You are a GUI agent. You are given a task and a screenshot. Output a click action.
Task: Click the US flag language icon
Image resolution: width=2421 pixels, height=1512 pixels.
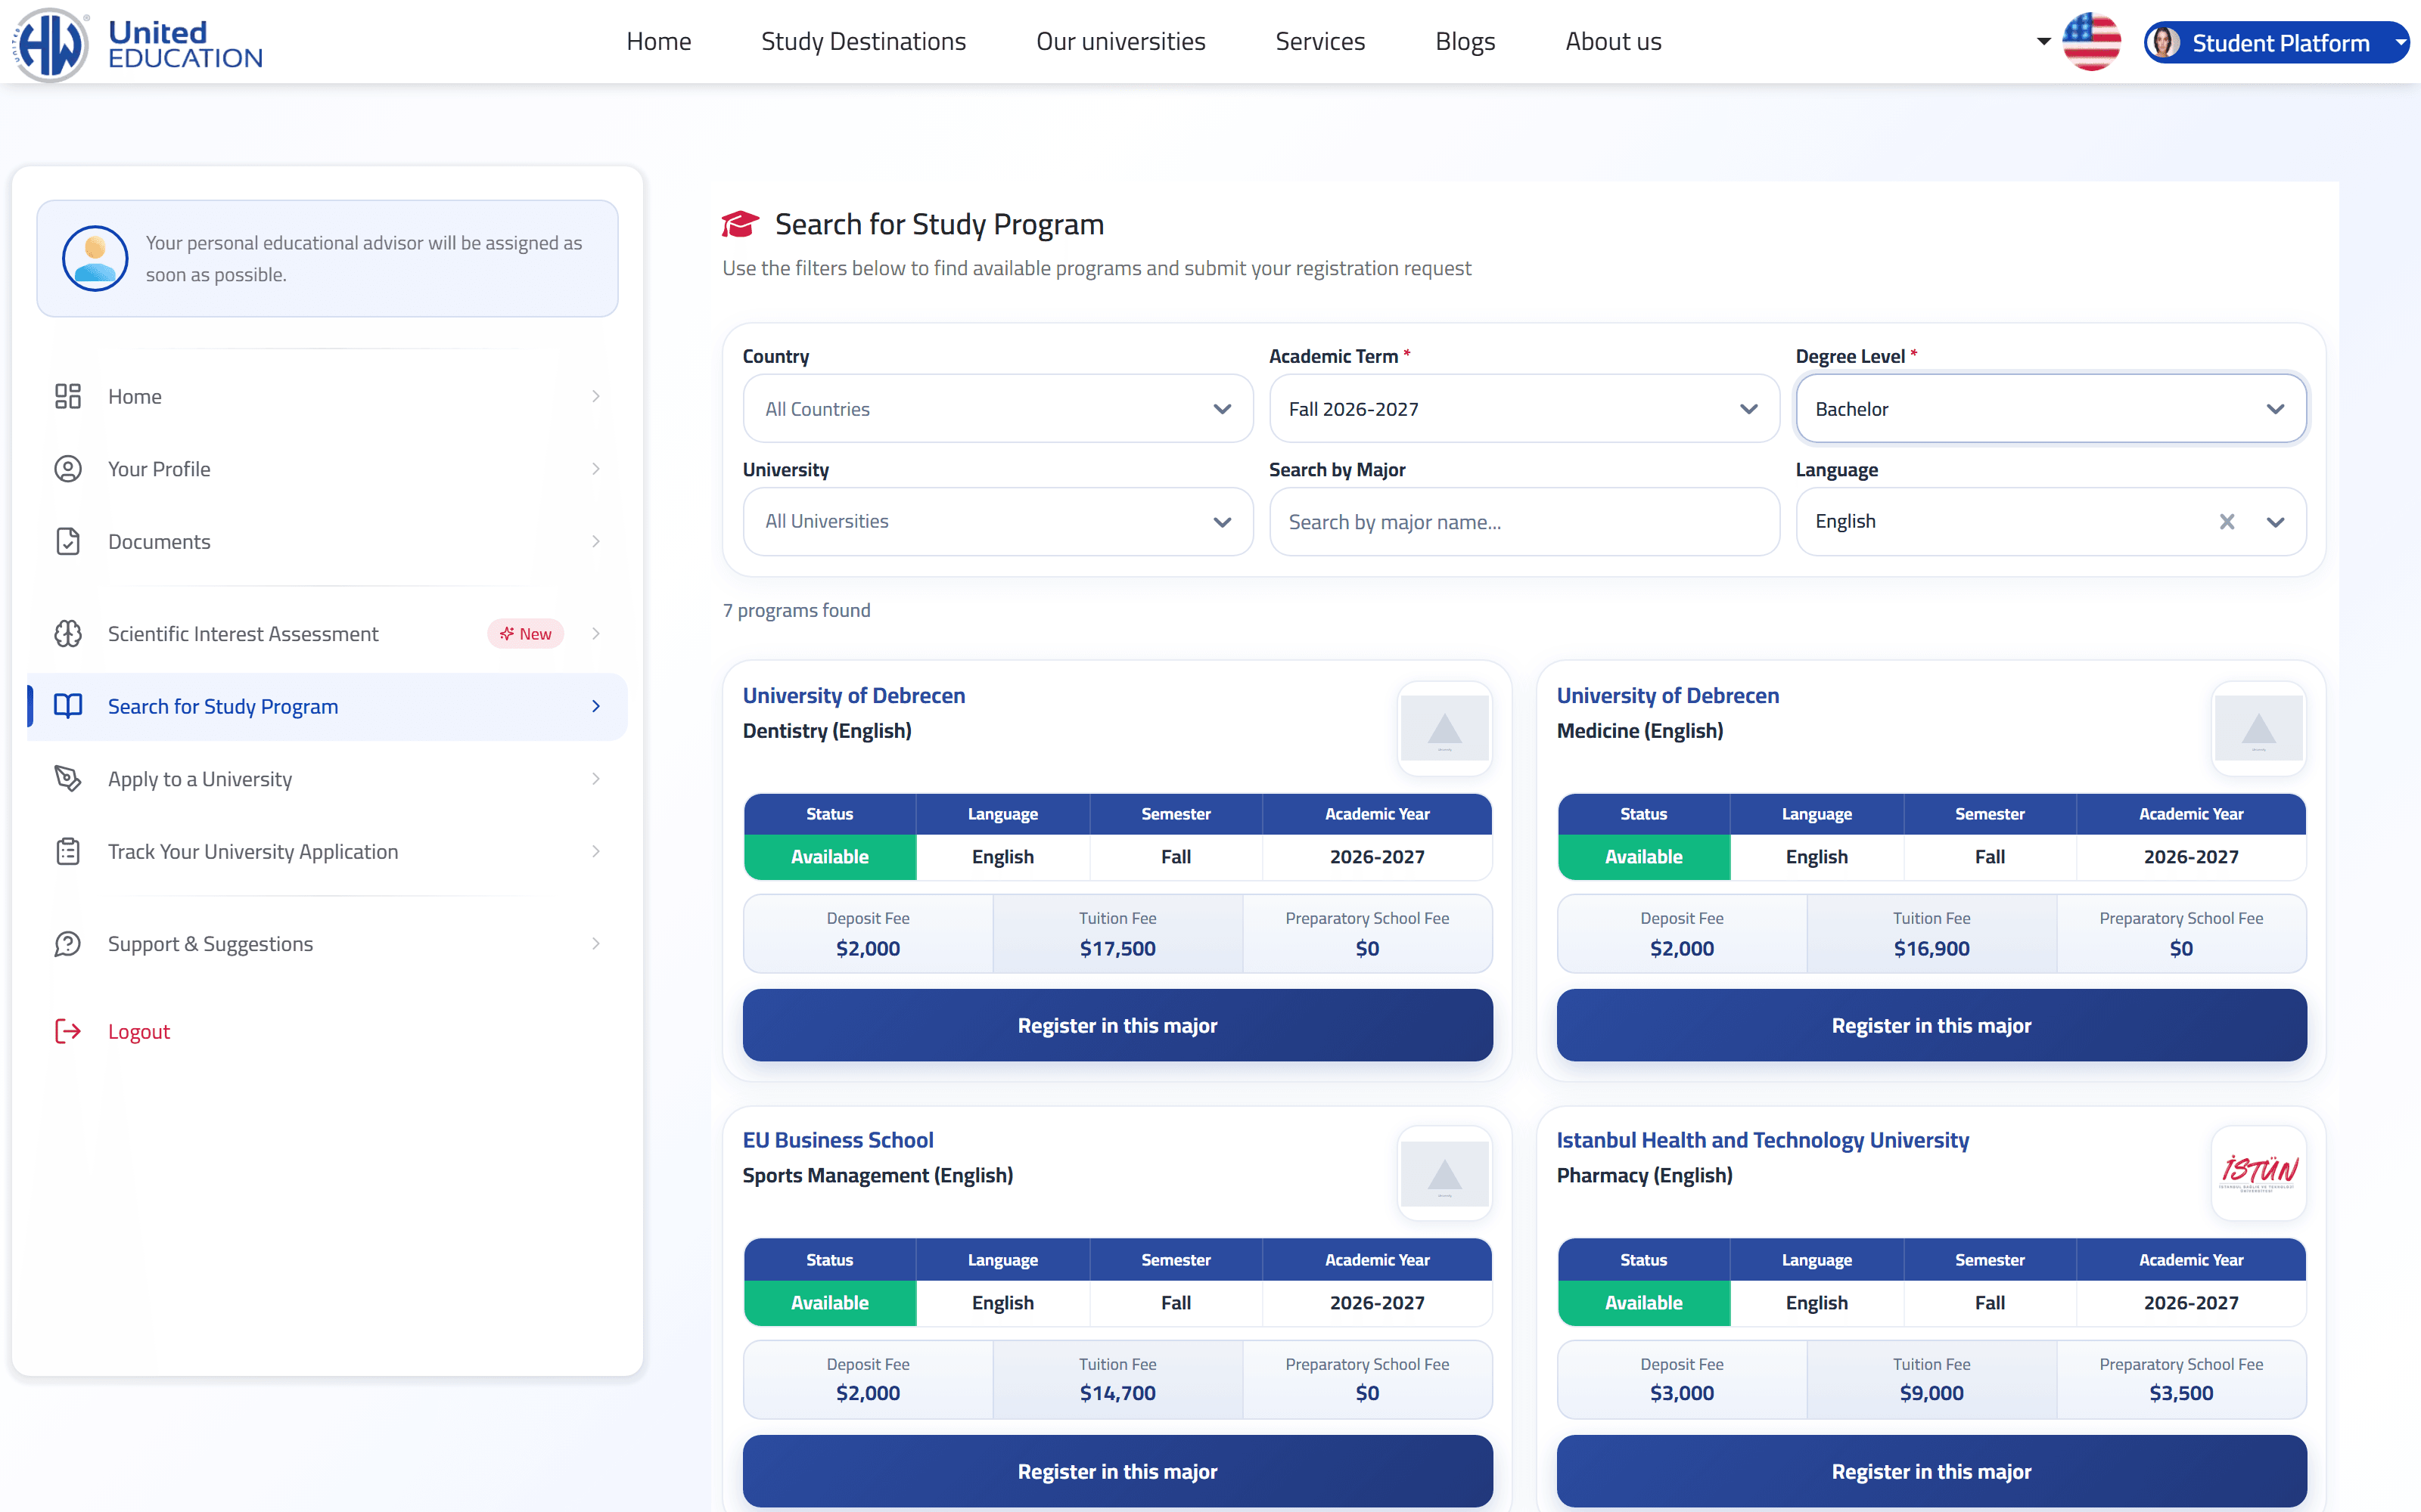point(2091,42)
